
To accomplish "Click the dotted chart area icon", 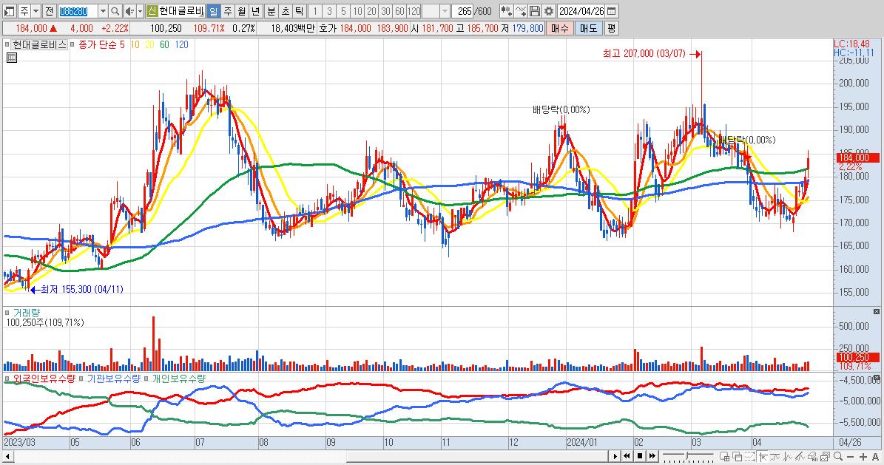I will [x=750, y=457].
